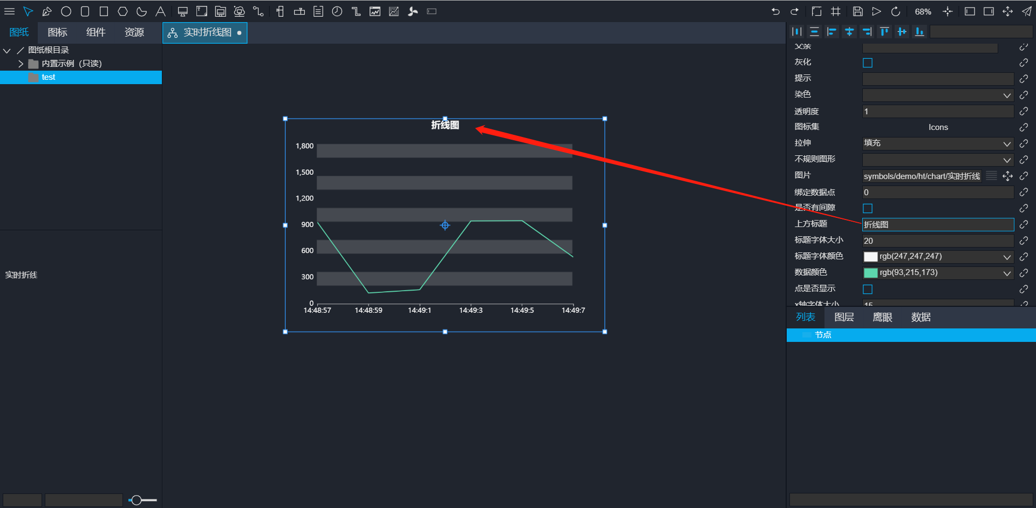Screen dimensions: 1036x508
Task: Align selection to the left edge
Action: click(x=831, y=32)
